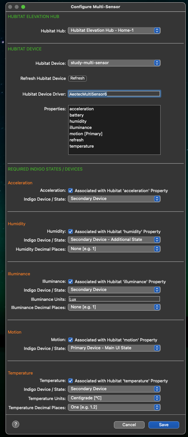Click the Refresh Hubitat Device button
Viewport: 188px width, 437px height.
click(x=77, y=78)
